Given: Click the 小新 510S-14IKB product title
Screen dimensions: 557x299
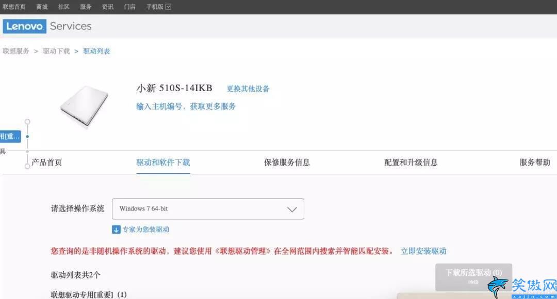Looking at the screenshot, I should pyautogui.click(x=174, y=88).
